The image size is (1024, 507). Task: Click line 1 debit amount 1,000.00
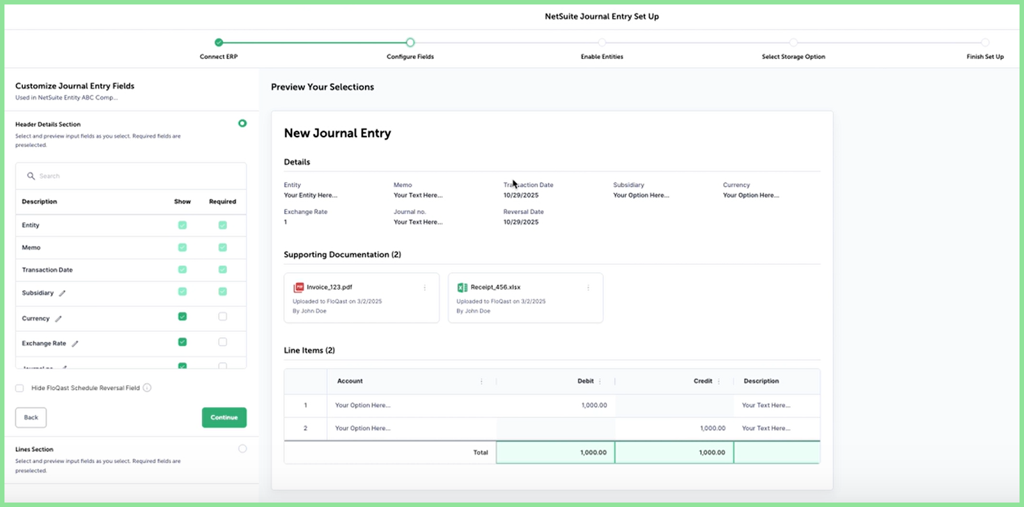pos(594,405)
